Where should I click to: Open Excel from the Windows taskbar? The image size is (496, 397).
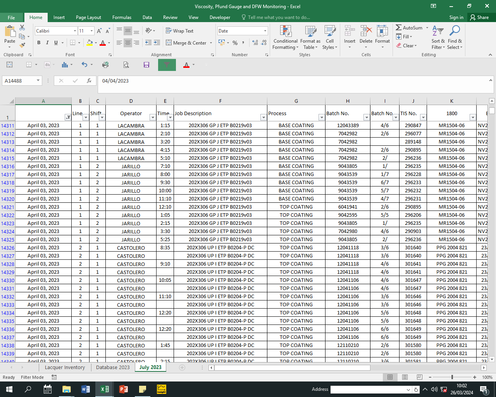click(x=105, y=389)
